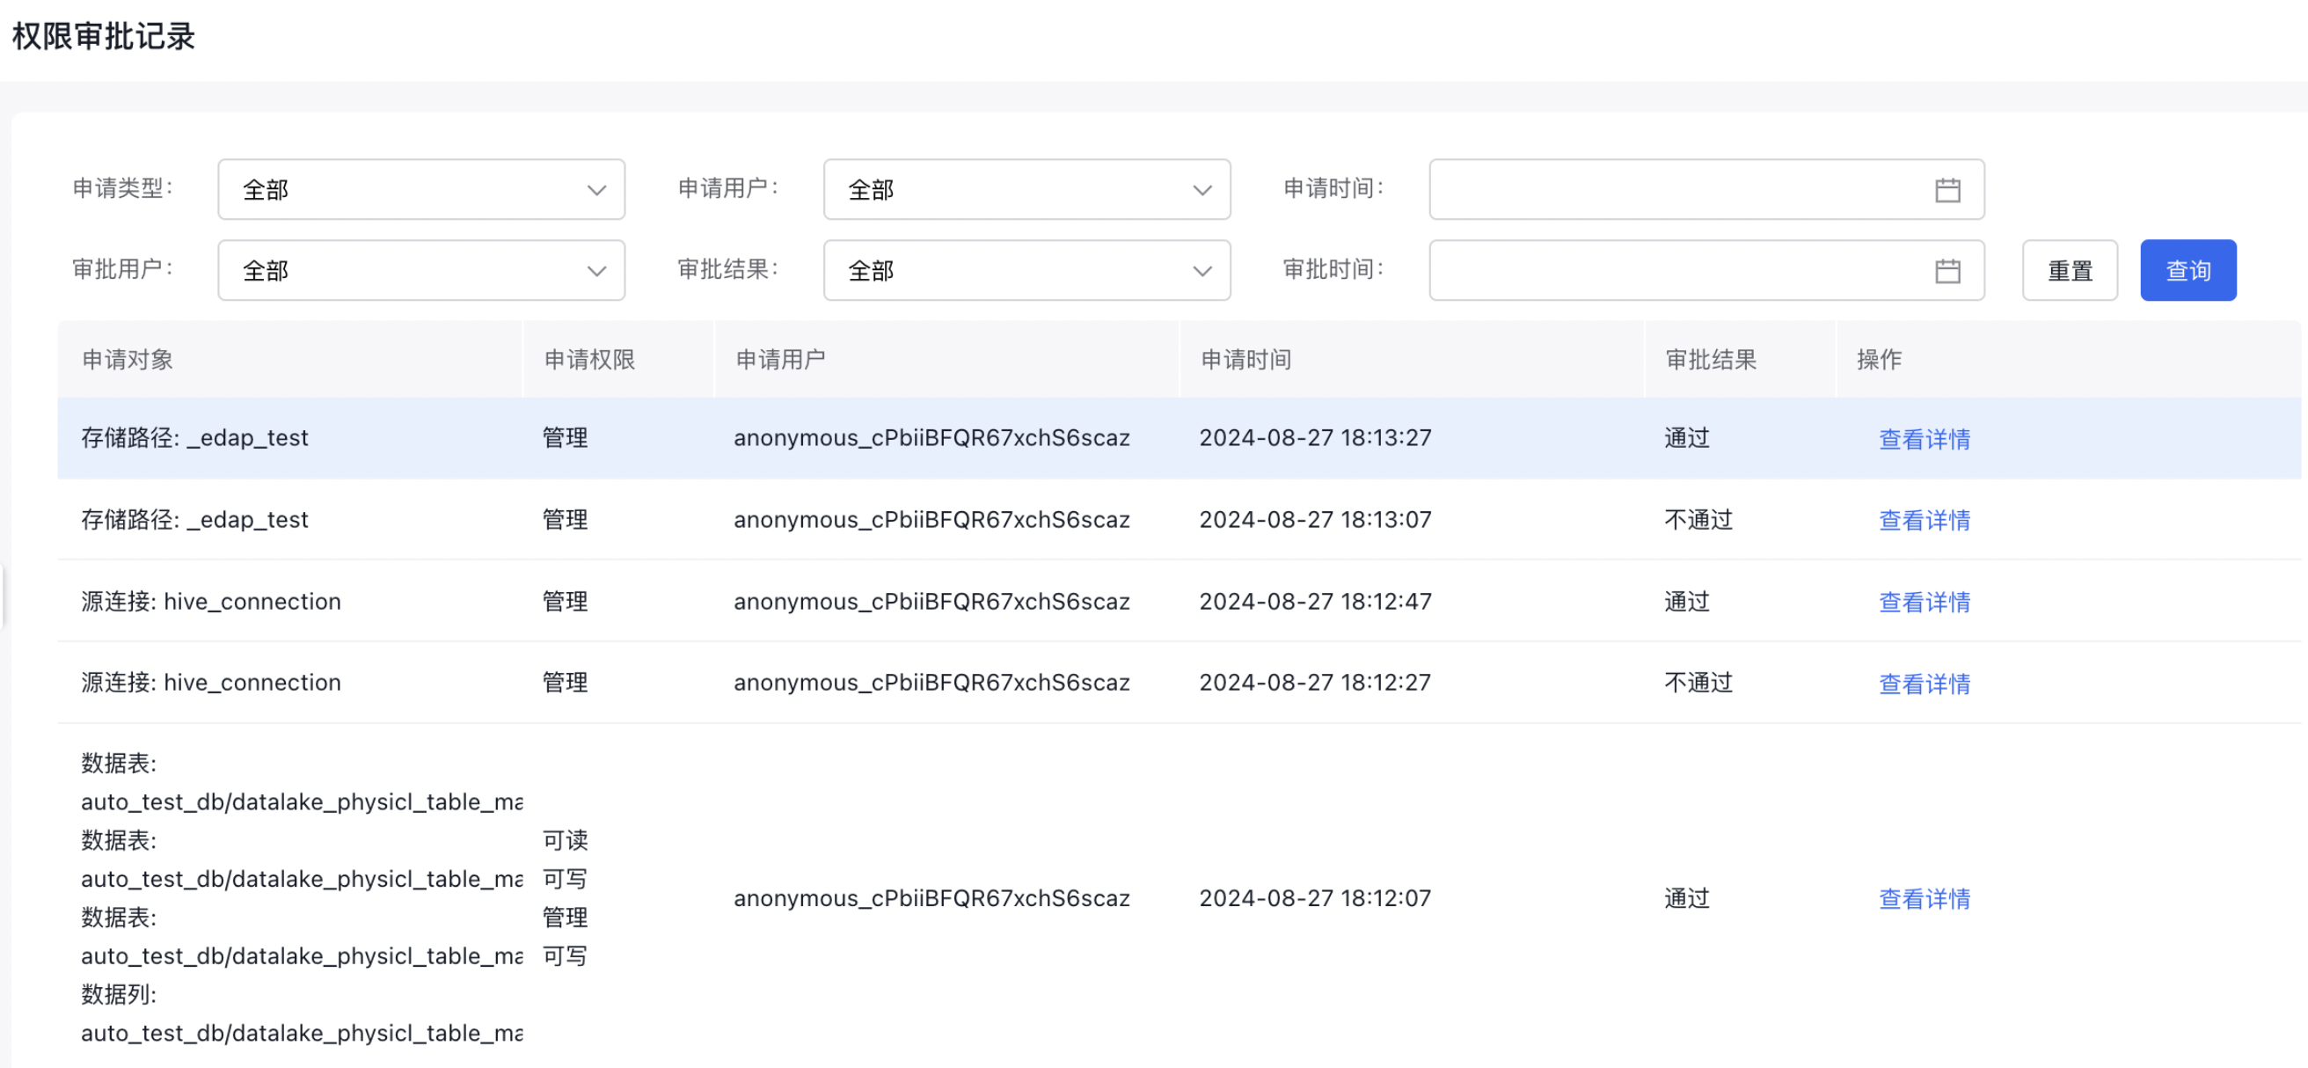View details for the 18:12:27 record
The width and height of the screenshot is (2308, 1068).
click(1925, 684)
